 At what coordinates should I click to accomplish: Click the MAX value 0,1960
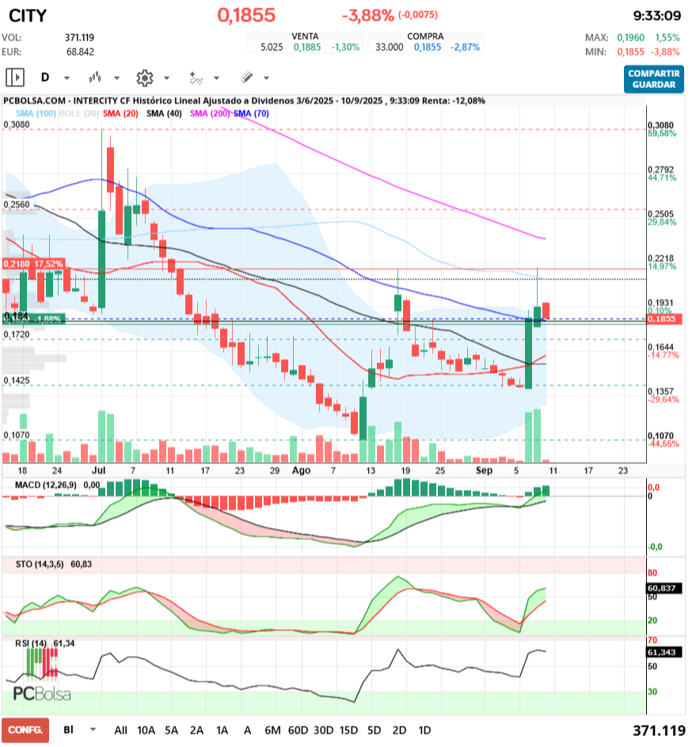coord(631,38)
